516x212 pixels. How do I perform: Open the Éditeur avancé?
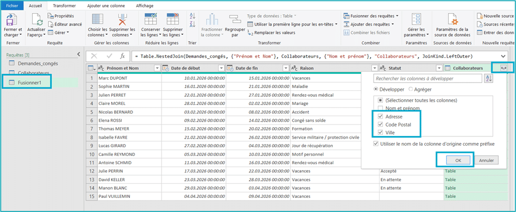pyautogui.click(x=65, y=24)
